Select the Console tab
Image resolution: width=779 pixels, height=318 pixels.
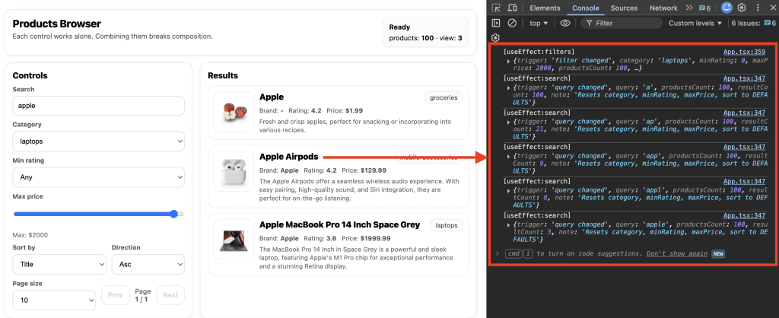(585, 8)
